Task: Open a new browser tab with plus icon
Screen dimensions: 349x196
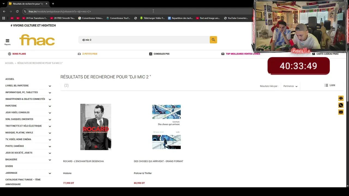Action: click(53, 4)
